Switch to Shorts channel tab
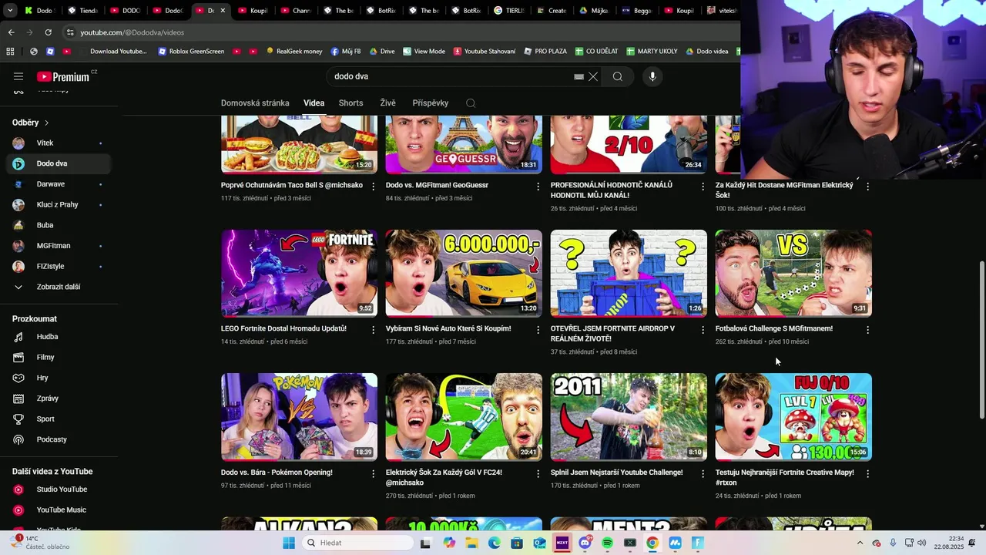986x555 pixels. [x=350, y=103]
